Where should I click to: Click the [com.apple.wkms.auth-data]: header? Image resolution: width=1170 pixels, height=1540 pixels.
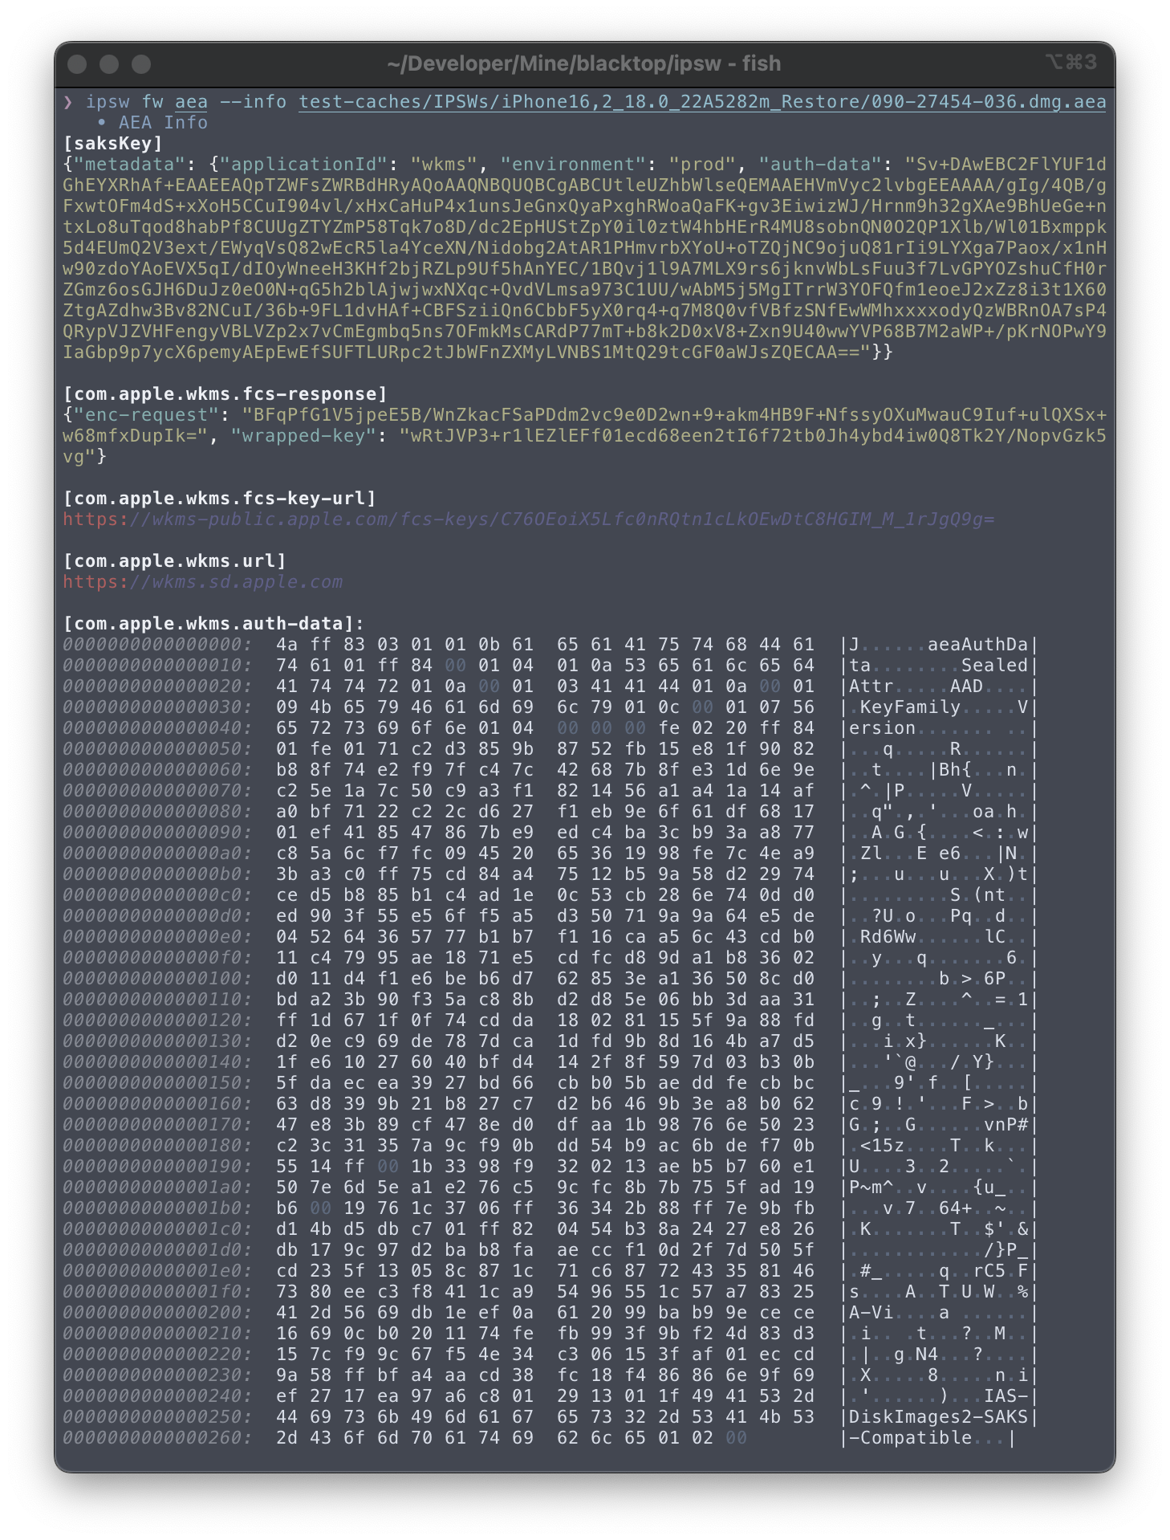tap(213, 624)
